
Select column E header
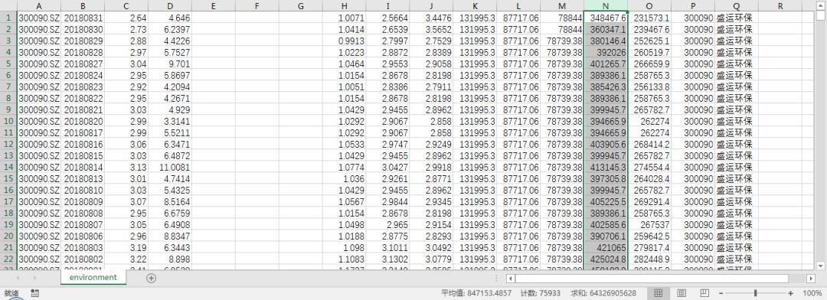click(x=213, y=6)
